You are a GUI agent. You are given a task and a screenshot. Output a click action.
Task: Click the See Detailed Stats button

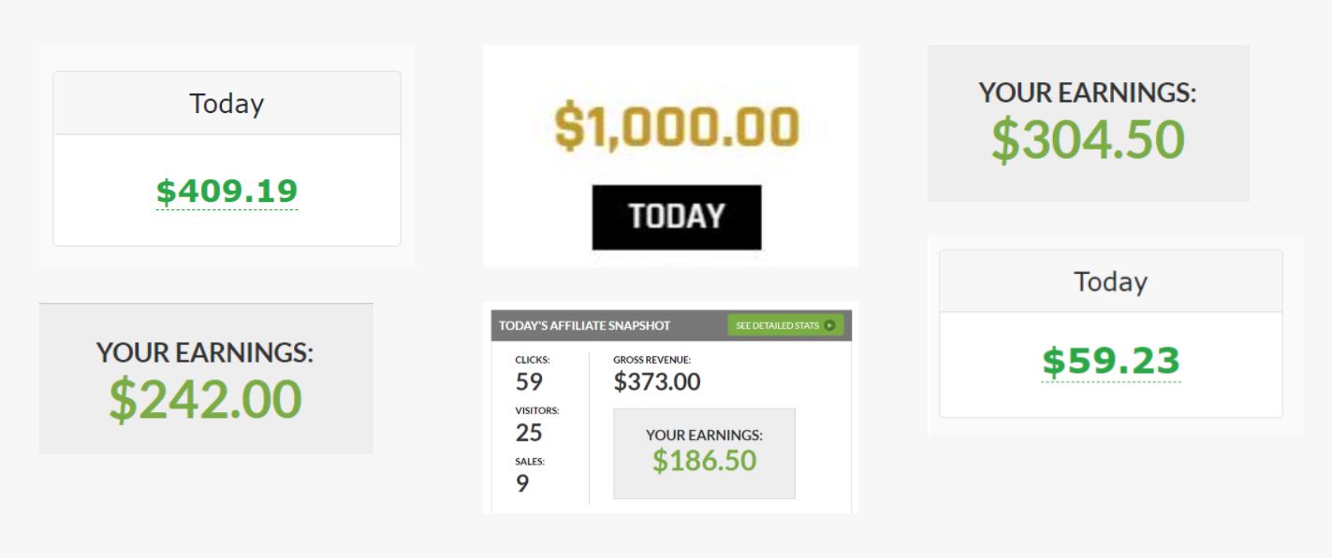tap(785, 325)
